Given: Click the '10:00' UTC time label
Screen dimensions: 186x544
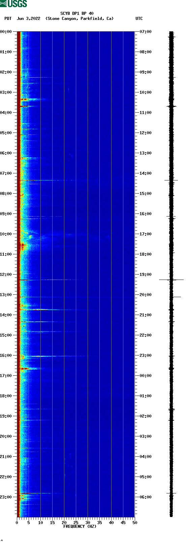Looking at the screenshot, I should [x=146, y=92].
